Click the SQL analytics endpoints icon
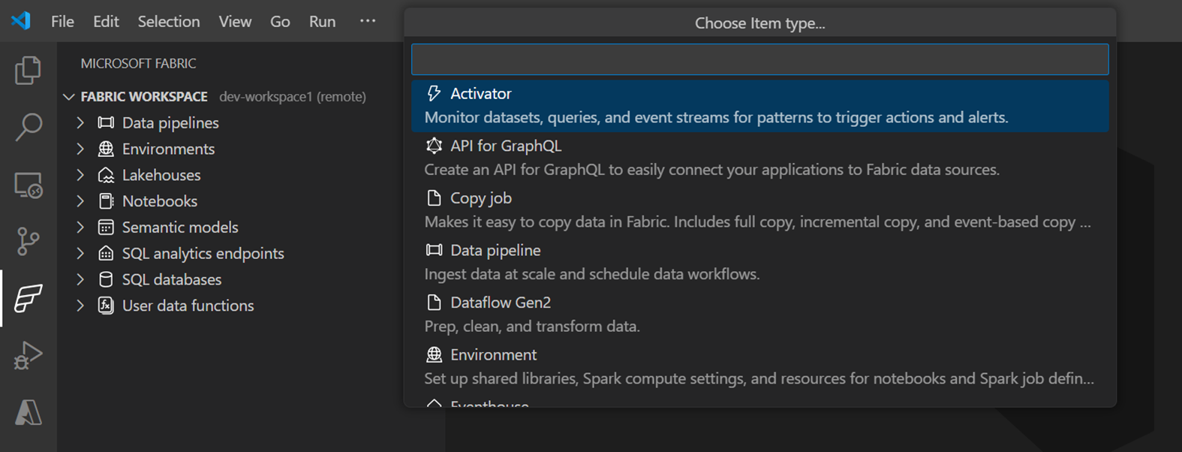 click(x=106, y=253)
